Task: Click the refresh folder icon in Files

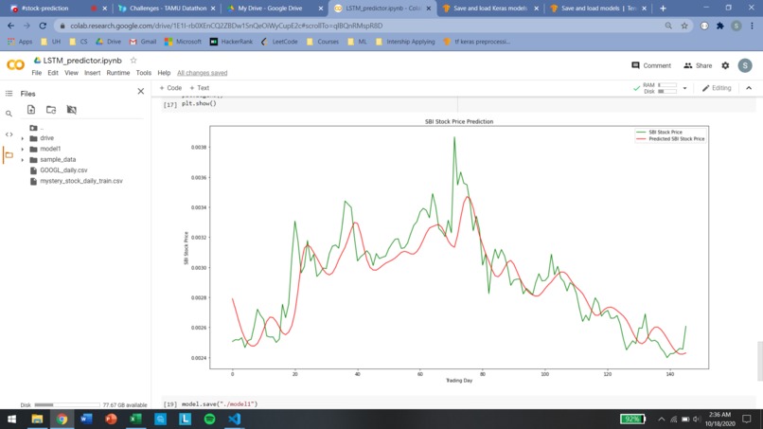Action: [x=51, y=110]
